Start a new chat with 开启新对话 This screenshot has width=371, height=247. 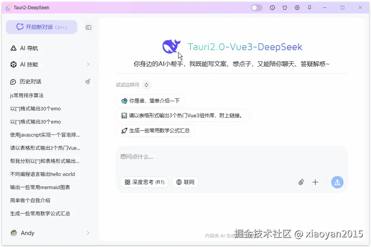coord(41,27)
